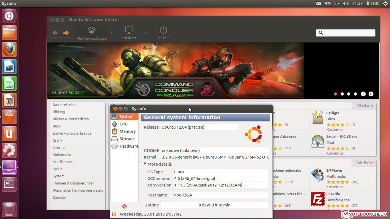Launch Firefox from the launcher
This screenshot has height=219, width=390.
tap(9, 50)
